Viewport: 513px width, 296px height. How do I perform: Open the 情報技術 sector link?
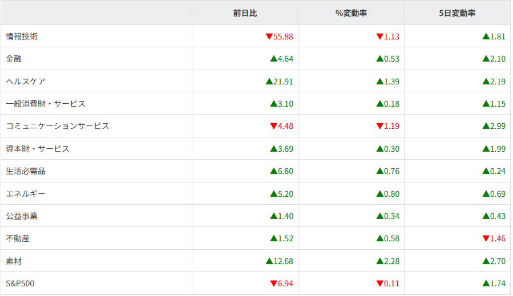[22, 37]
